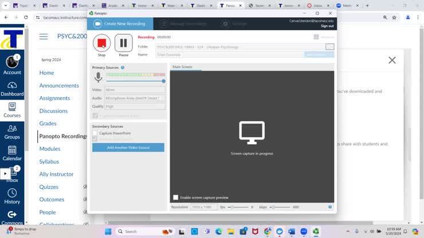Open the Windows Start menu
Viewport: 424px width, 238px height.
coord(108,232)
